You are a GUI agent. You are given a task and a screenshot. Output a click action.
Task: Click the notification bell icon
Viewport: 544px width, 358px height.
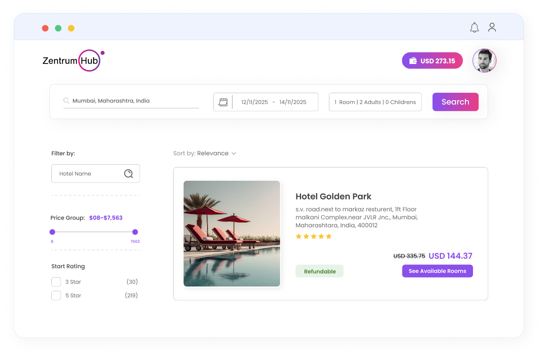coord(474,27)
